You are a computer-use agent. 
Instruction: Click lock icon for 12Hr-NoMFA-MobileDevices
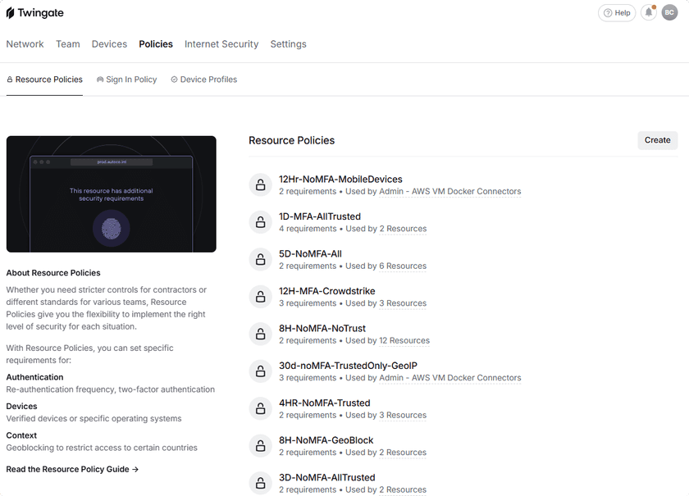[x=261, y=185]
